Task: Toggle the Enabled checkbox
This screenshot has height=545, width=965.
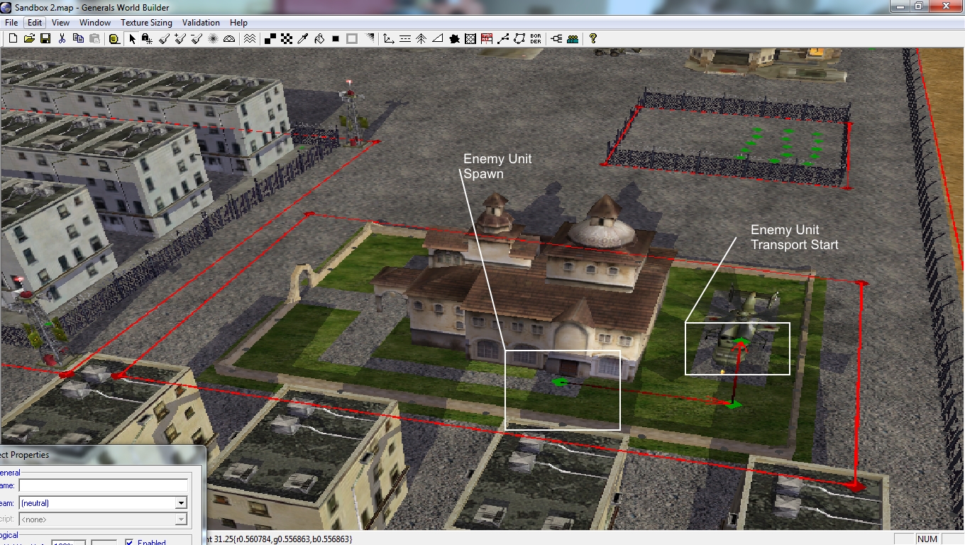Action: tap(129, 543)
